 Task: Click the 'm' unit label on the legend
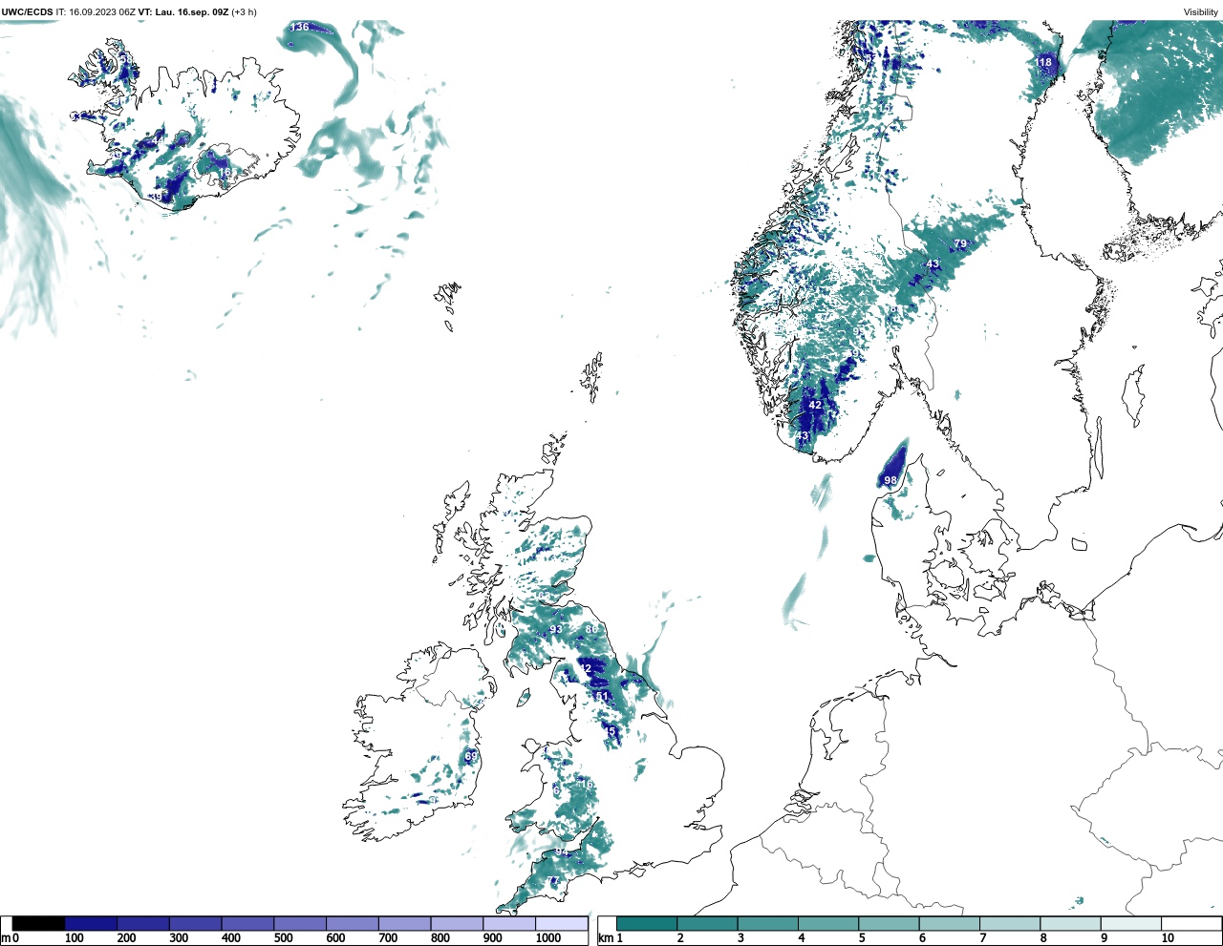(x=5, y=938)
